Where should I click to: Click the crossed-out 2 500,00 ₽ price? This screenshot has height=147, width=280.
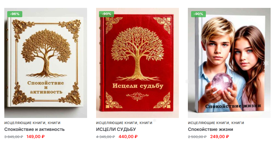click(x=197, y=137)
